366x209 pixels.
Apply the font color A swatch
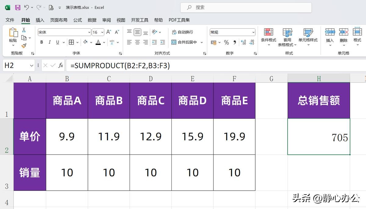pyautogui.click(x=98, y=42)
